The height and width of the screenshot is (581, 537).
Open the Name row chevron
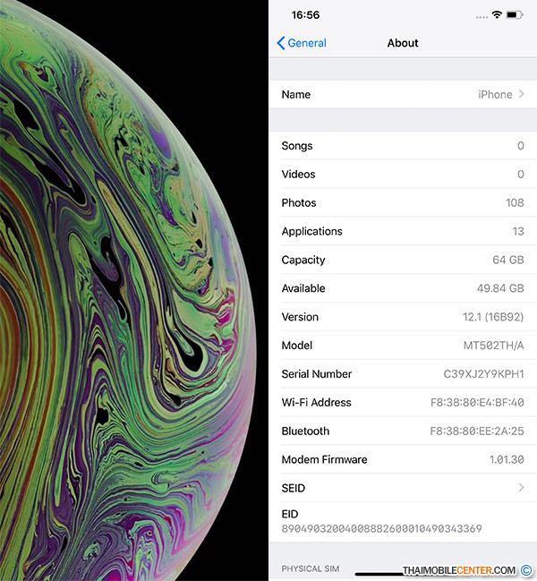point(521,94)
